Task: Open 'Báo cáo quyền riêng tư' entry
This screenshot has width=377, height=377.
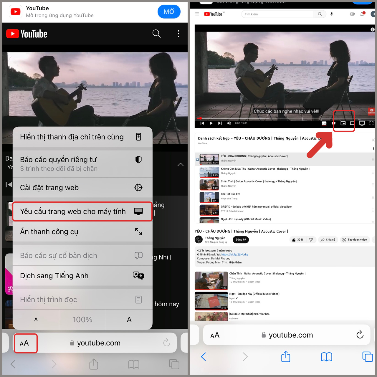Action: 82,164
